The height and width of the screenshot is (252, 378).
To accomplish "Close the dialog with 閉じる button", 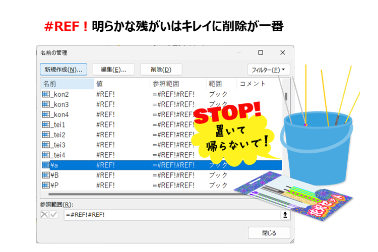I will [269, 233].
